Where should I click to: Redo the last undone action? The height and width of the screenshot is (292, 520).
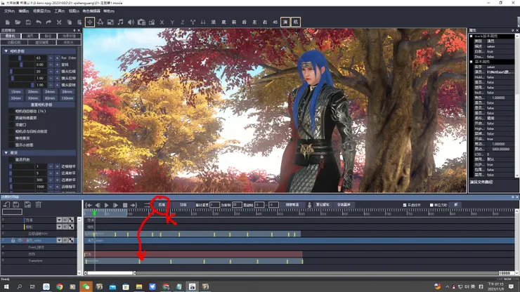tap(48, 22)
